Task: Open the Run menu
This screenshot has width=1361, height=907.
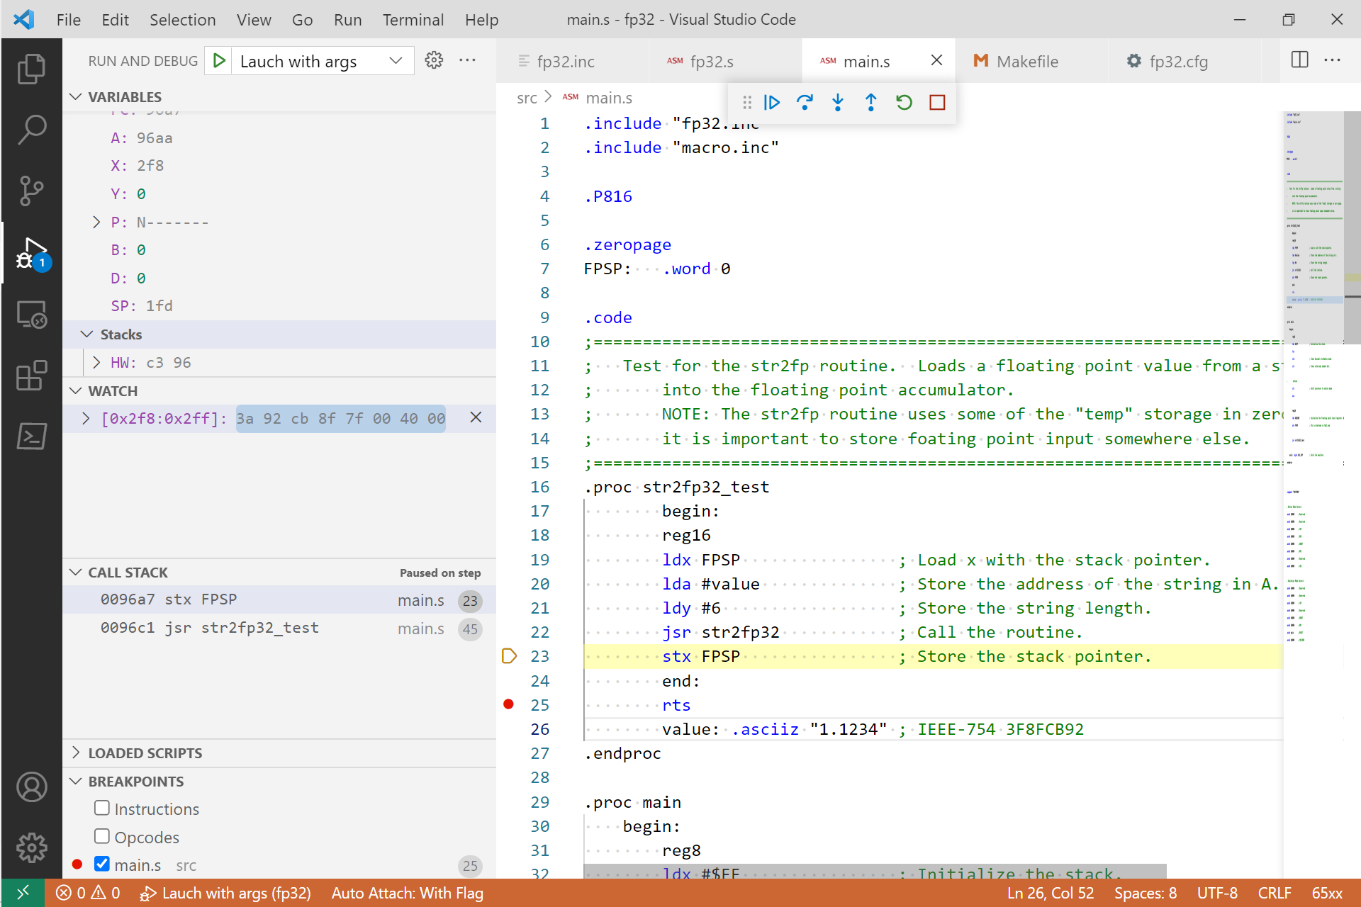Action: tap(347, 19)
